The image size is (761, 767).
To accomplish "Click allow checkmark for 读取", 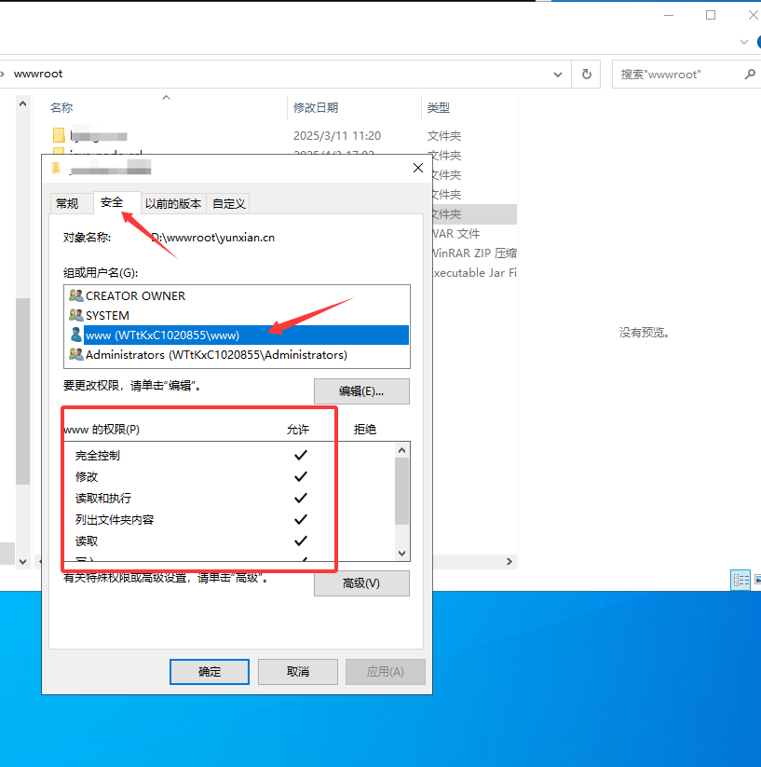I will 301,541.
